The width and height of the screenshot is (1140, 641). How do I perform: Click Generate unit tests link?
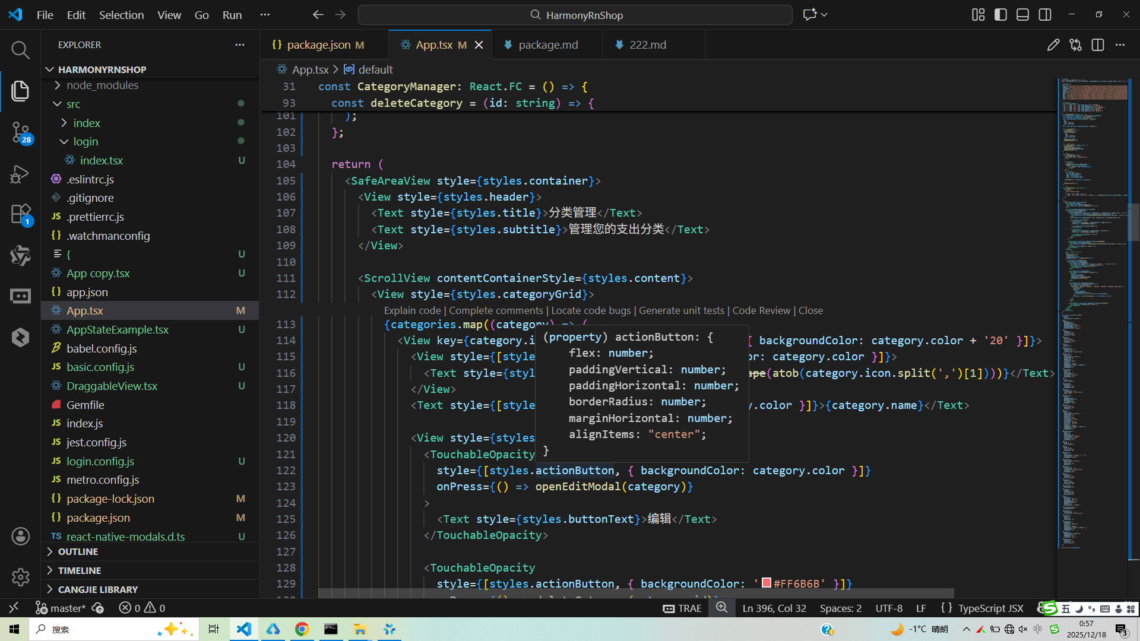point(681,310)
